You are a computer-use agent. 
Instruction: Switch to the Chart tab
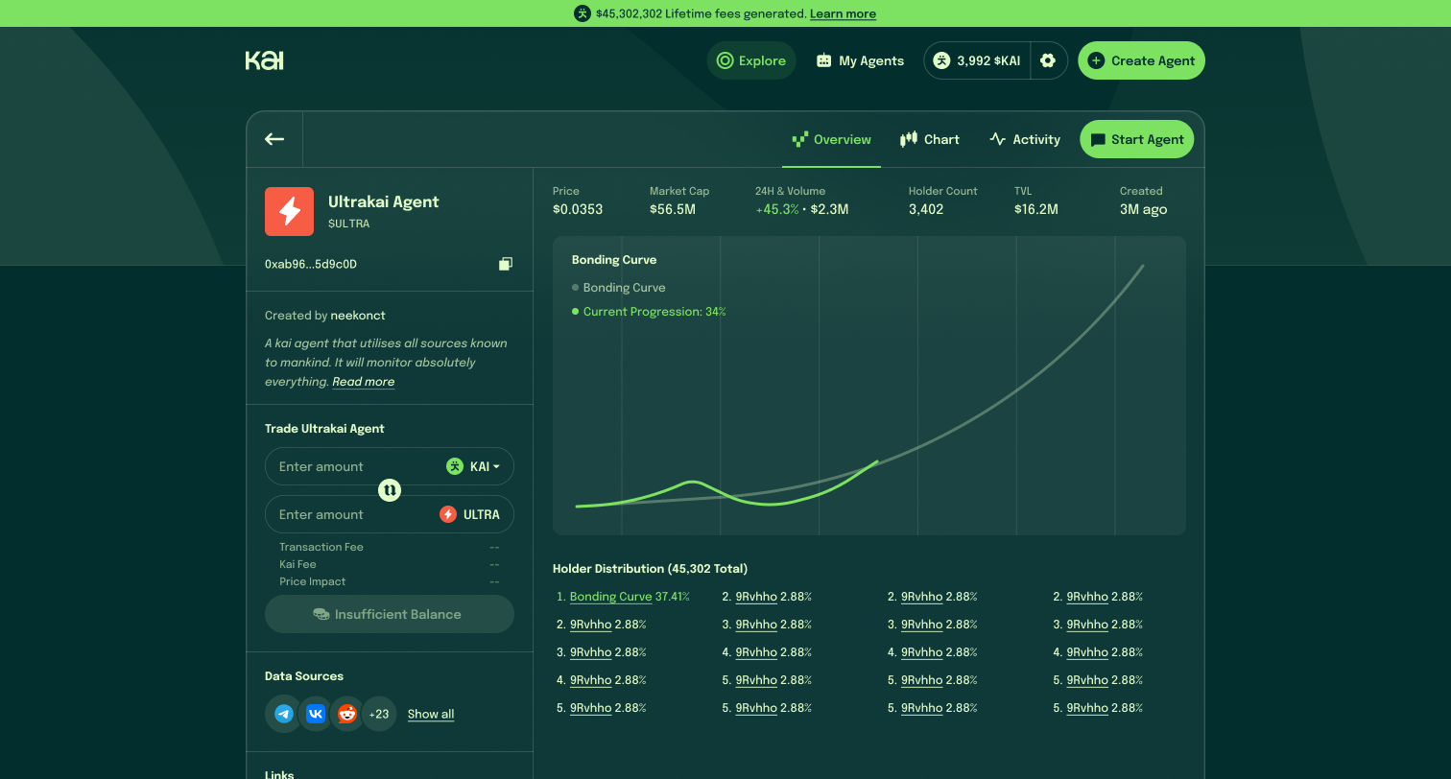[x=930, y=139]
